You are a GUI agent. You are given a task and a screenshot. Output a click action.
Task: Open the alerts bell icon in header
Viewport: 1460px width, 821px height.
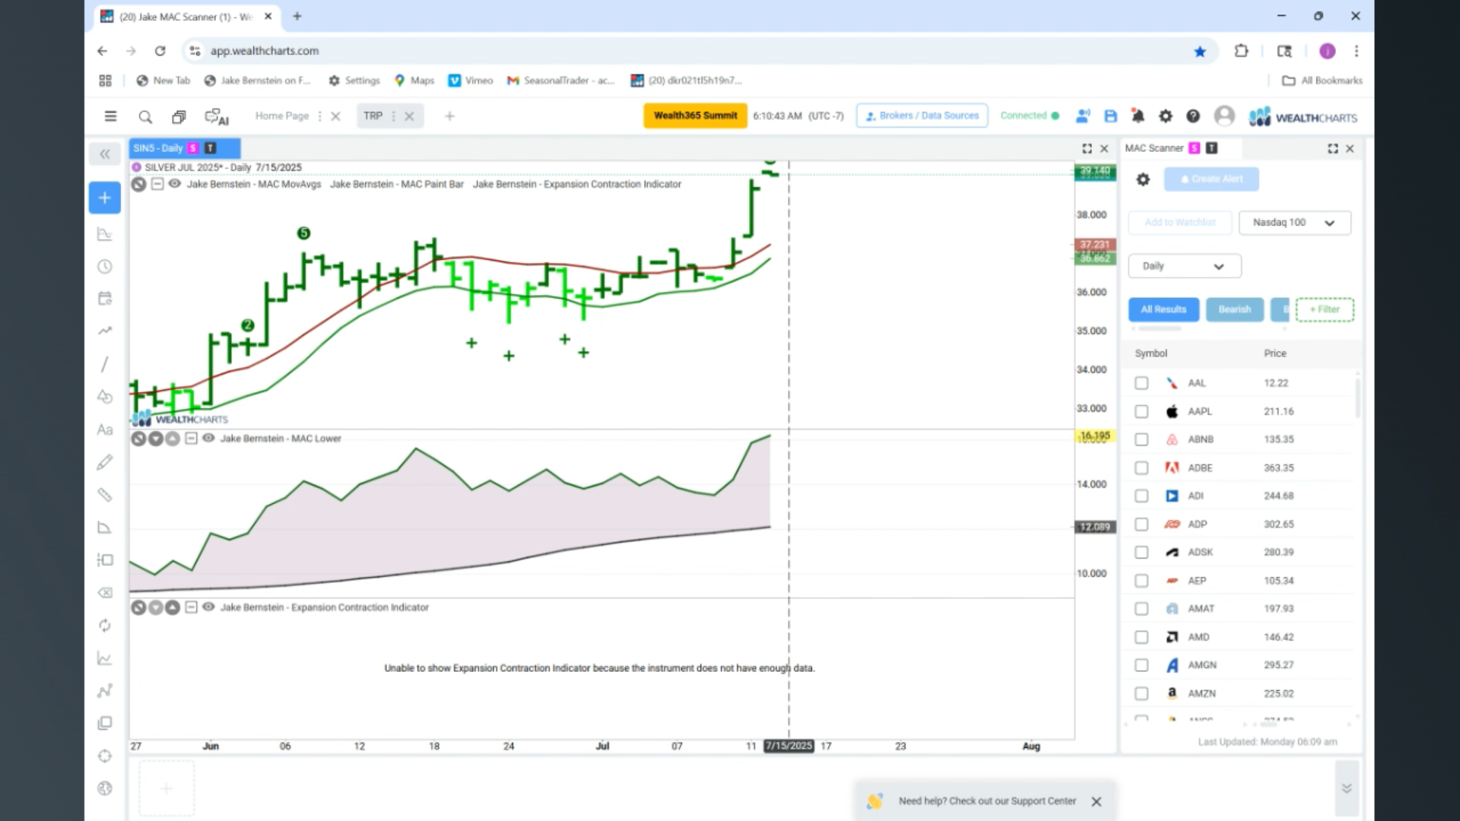click(x=1138, y=116)
